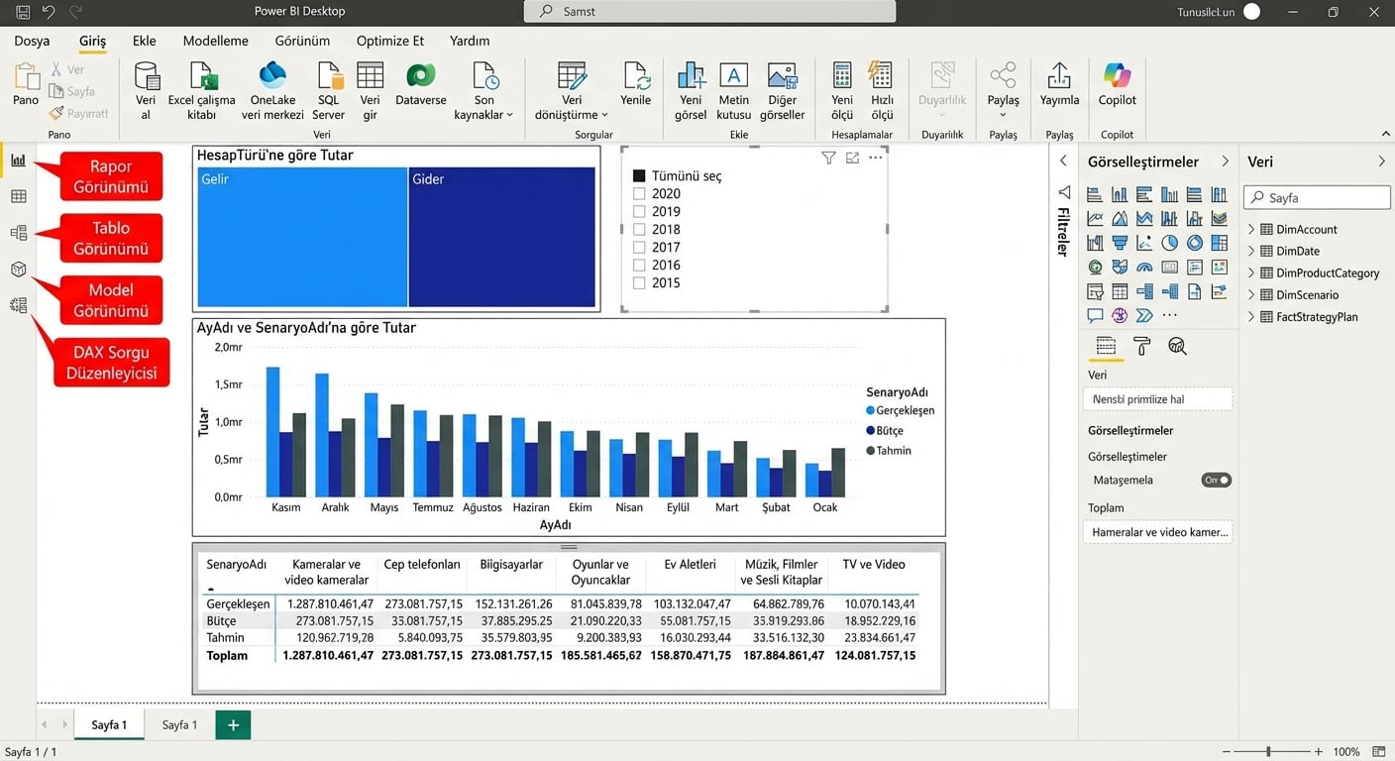Add a Yeni görsel
This screenshot has width=1395, height=761.
tap(691, 91)
